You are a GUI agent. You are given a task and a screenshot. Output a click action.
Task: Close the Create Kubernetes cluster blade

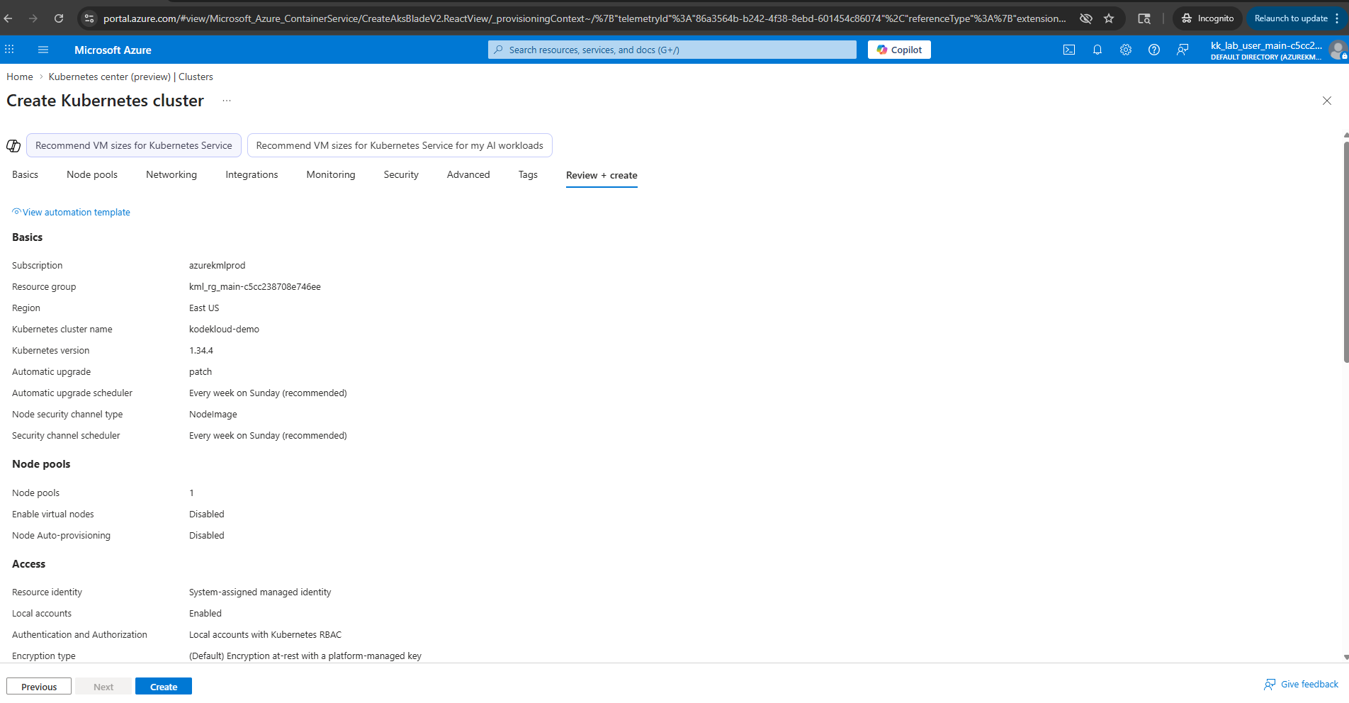(1327, 101)
